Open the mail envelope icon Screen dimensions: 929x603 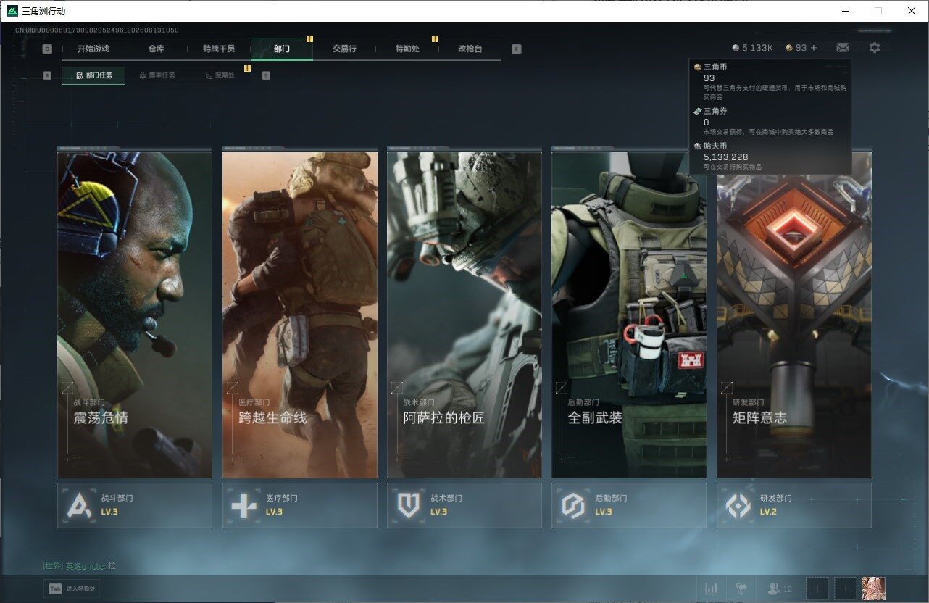coord(843,48)
